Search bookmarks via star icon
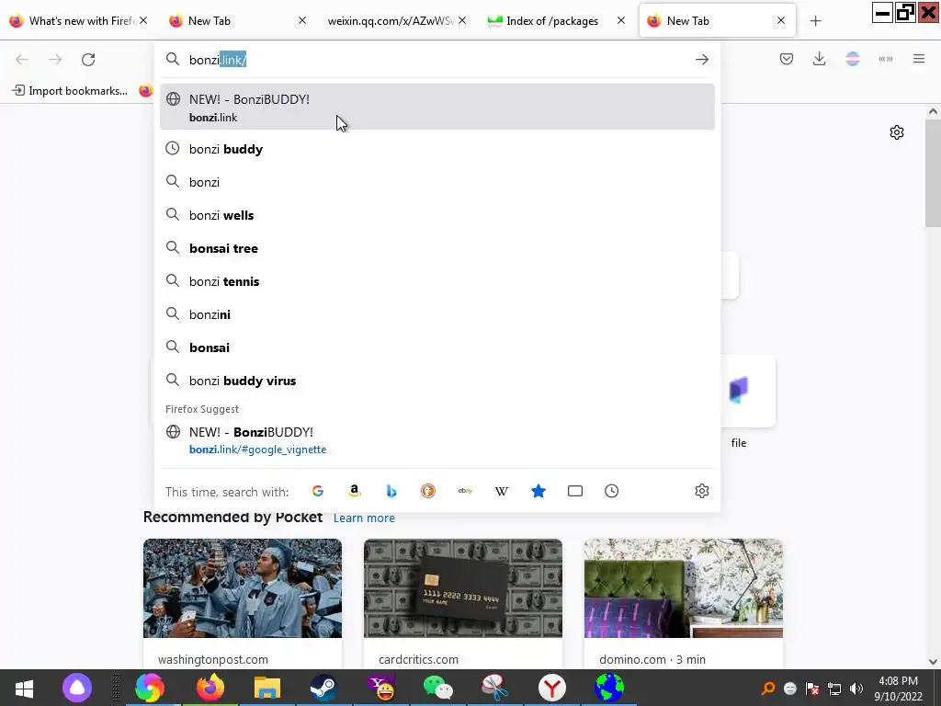 click(539, 491)
